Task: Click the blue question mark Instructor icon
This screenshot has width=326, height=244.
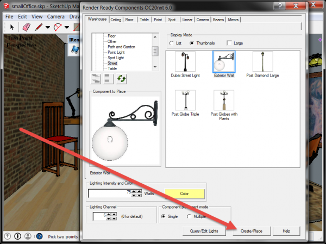Action: click(40, 236)
